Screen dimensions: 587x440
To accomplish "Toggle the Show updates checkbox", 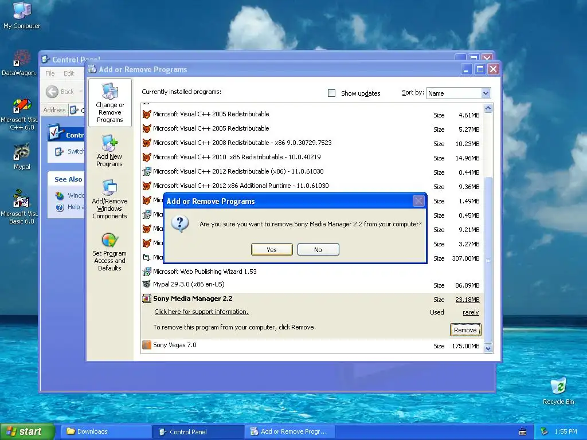I will coord(332,93).
